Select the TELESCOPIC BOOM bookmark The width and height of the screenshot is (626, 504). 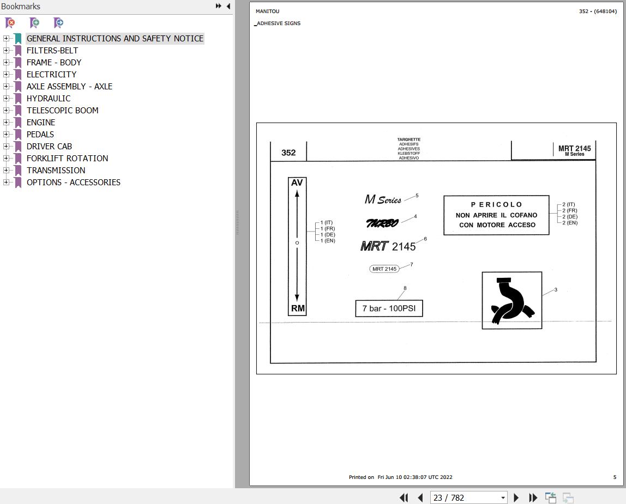62,111
